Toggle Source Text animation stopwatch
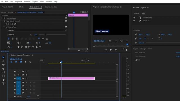The width and height of the screenshot is (180, 101). pyautogui.click(x=6, y=27)
